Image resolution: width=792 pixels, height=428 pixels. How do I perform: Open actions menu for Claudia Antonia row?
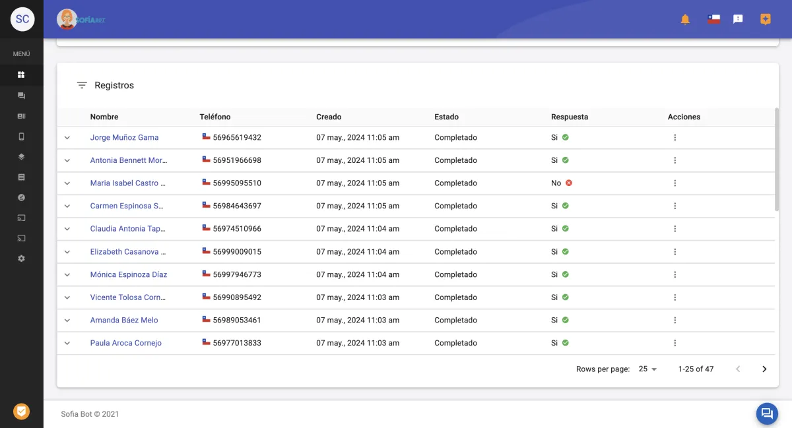[x=675, y=229]
